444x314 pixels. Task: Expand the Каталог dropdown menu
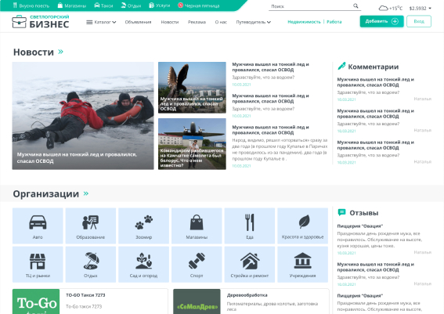click(101, 22)
